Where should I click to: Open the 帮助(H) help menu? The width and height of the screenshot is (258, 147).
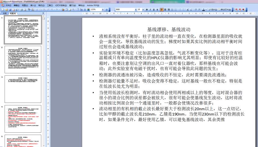point(81,5)
